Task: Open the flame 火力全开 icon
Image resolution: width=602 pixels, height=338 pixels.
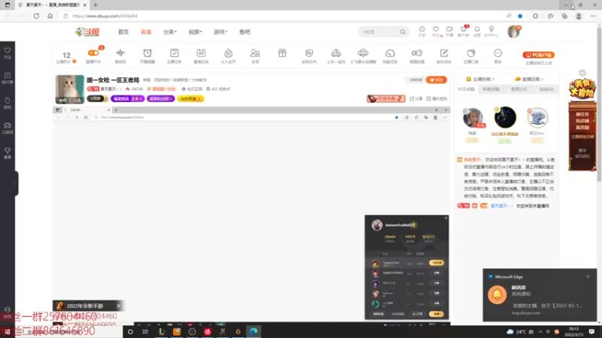Action: pos(229,53)
